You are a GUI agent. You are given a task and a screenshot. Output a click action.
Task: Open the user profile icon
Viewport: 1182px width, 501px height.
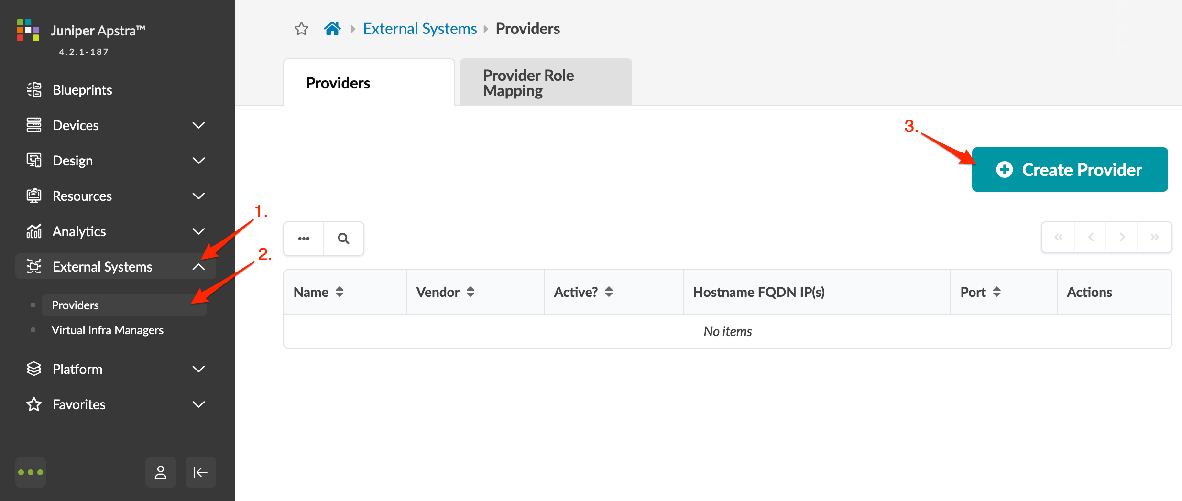click(x=161, y=472)
